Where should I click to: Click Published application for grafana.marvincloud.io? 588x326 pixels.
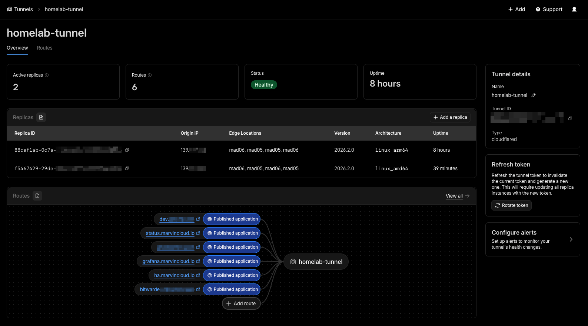coord(232,261)
